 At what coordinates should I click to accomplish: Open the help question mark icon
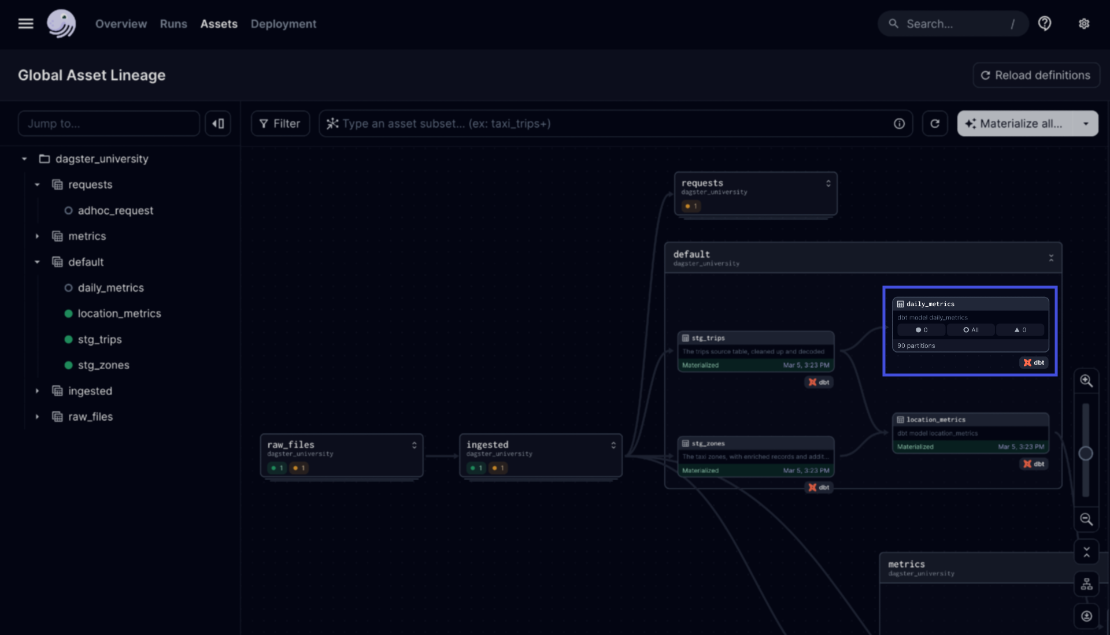click(x=1045, y=24)
